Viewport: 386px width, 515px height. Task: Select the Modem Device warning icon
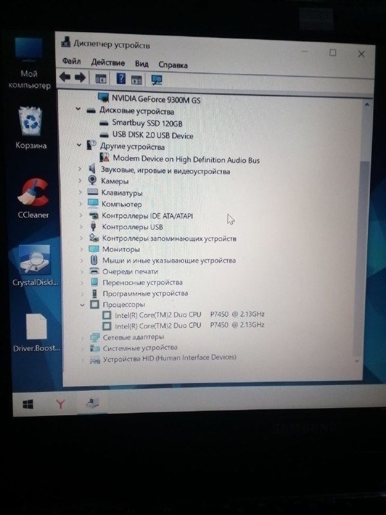point(104,157)
